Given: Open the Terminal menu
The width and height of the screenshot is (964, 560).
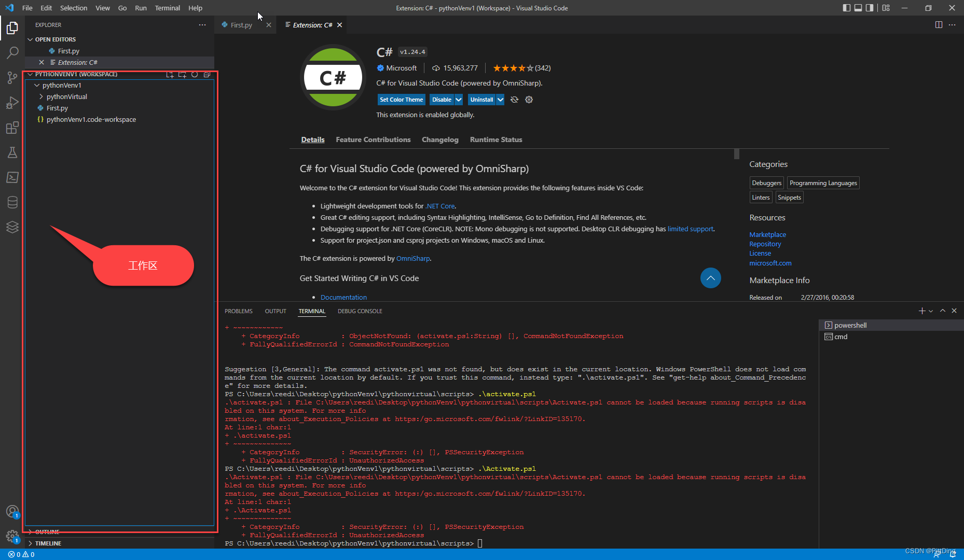Looking at the screenshot, I should (x=167, y=8).
